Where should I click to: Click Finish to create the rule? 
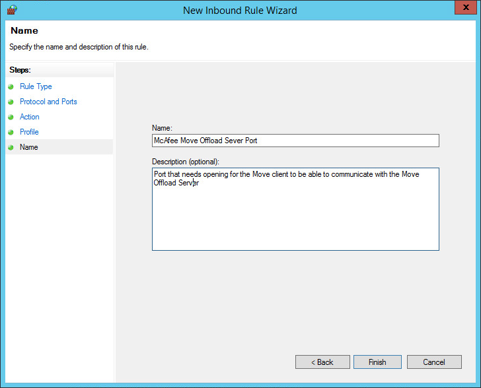tap(377, 362)
